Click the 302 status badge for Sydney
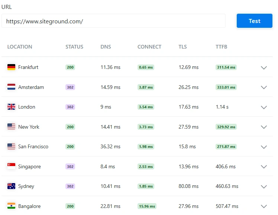 coord(70,186)
